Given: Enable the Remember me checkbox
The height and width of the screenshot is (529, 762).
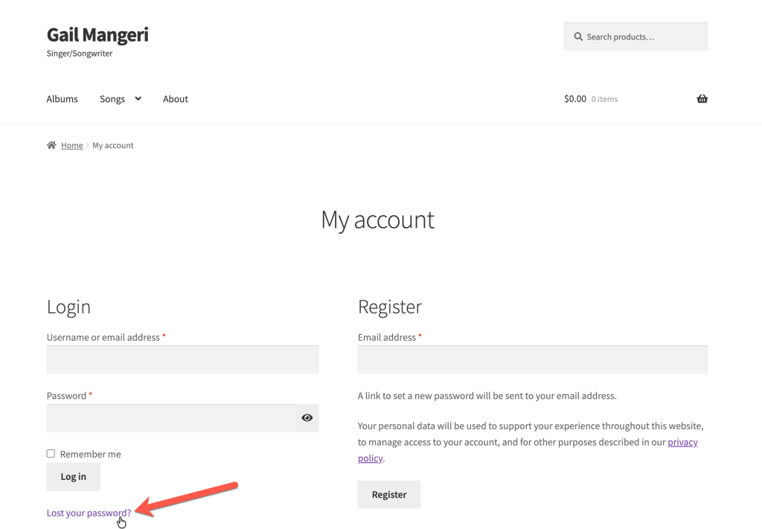Looking at the screenshot, I should (x=51, y=454).
